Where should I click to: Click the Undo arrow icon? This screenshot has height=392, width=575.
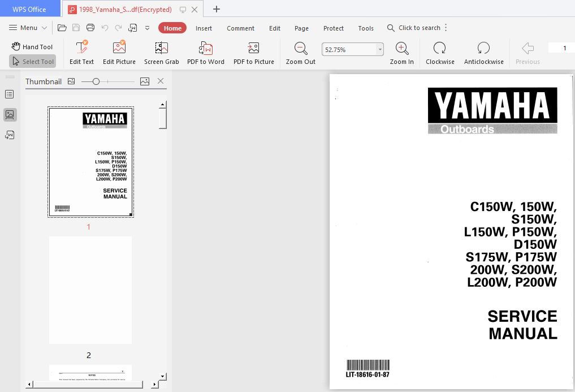105,28
